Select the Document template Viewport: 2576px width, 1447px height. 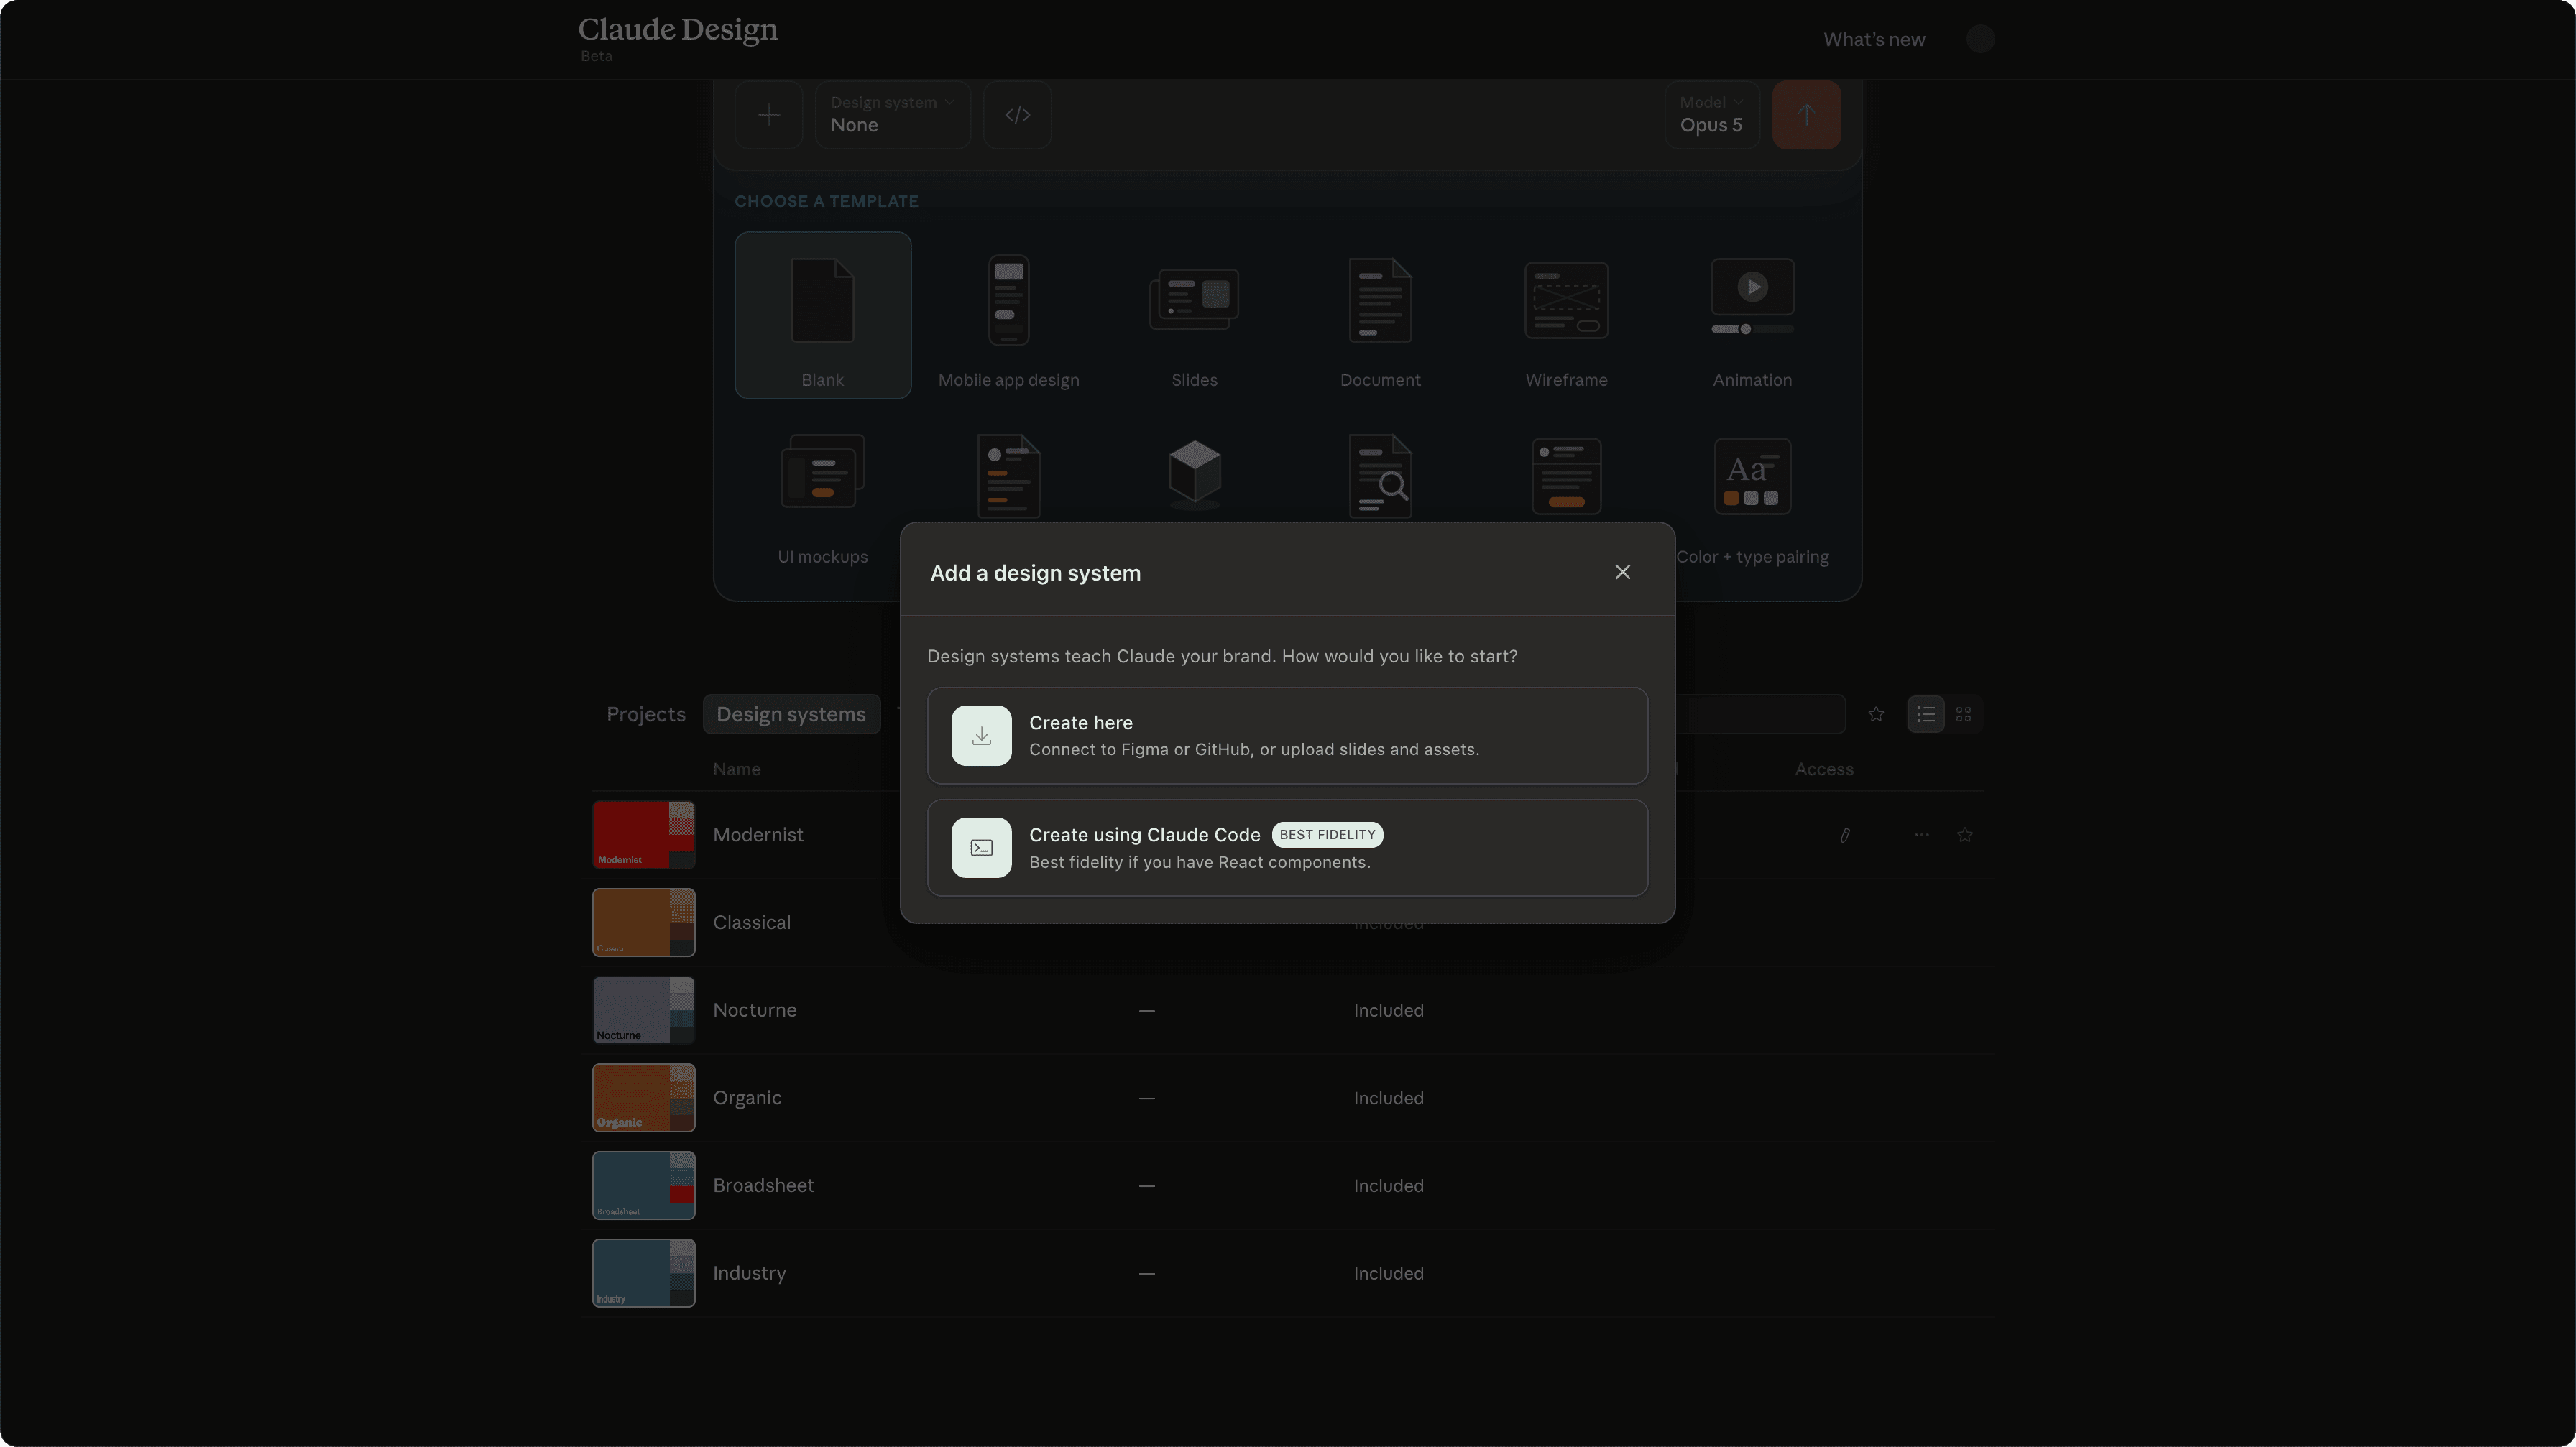[1380, 315]
